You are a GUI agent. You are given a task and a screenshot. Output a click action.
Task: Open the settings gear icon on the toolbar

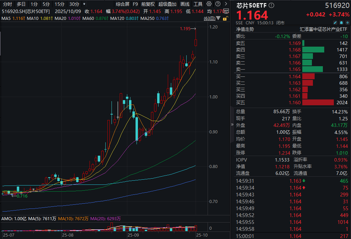pos(209,4)
